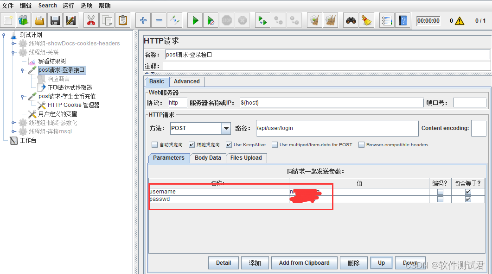Click the 端口号 input field
This screenshot has height=274, width=492.
470,103
